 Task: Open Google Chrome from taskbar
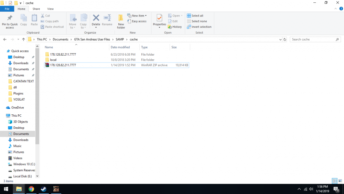point(31,189)
